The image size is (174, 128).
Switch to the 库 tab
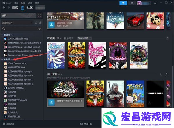coord(23,8)
